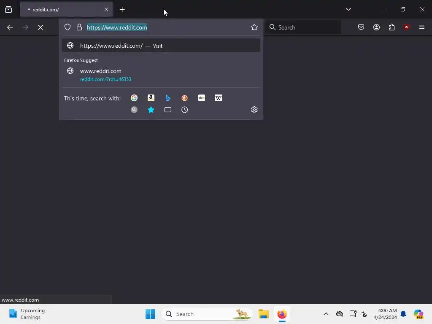
Task: Go back one page
Action: coord(10,27)
